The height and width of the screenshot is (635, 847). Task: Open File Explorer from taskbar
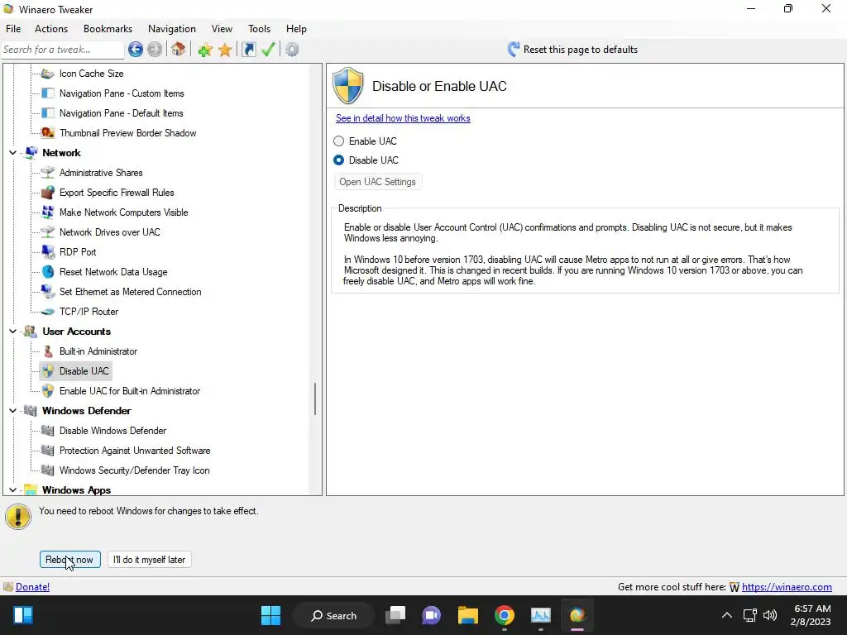point(468,615)
